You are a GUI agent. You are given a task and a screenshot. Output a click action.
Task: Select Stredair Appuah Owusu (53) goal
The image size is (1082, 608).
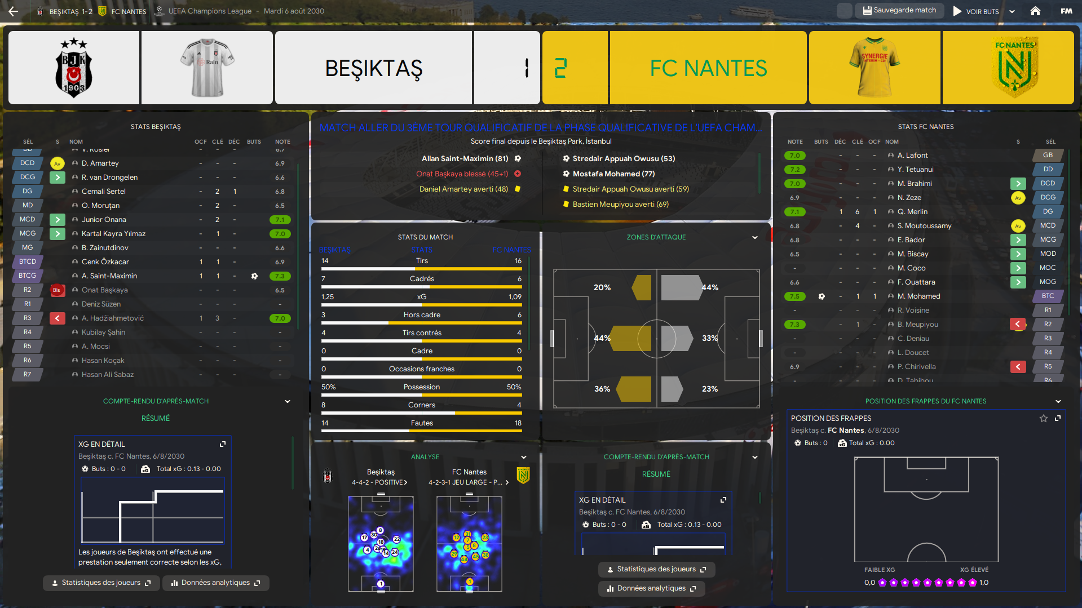click(x=619, y=159)
